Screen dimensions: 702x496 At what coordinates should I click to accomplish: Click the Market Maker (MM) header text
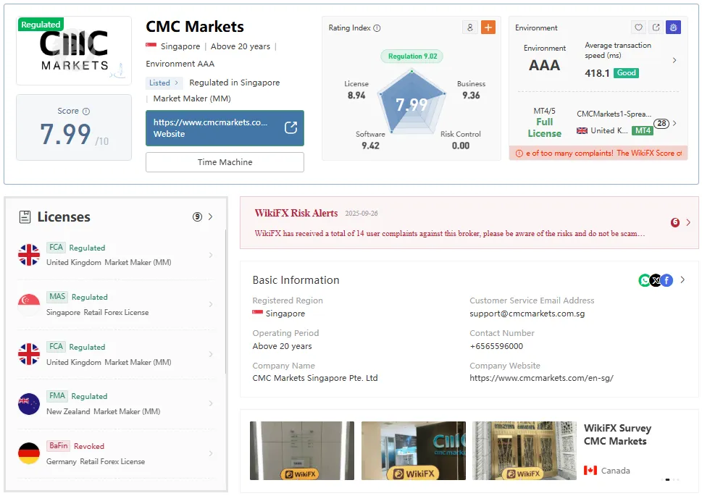pos(192,98)
